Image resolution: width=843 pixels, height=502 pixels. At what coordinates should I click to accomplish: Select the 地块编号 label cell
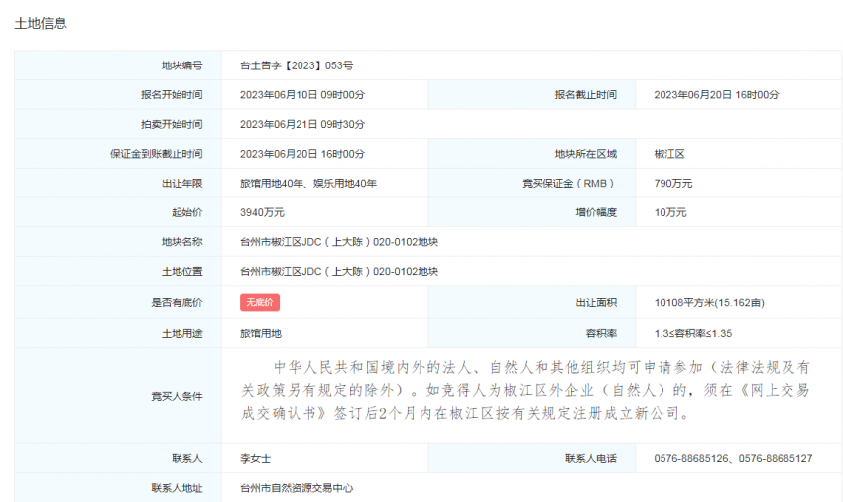[118, 65]
